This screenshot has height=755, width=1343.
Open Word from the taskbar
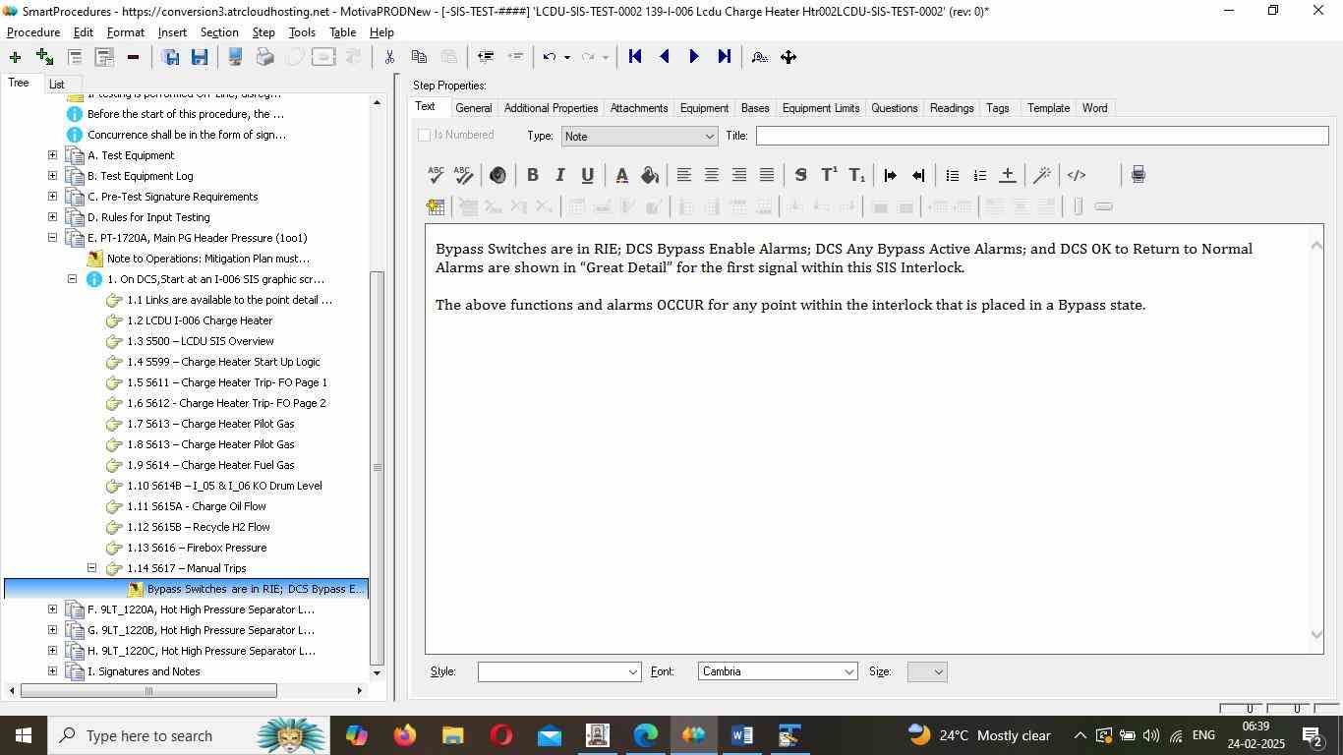click(742, 735)
